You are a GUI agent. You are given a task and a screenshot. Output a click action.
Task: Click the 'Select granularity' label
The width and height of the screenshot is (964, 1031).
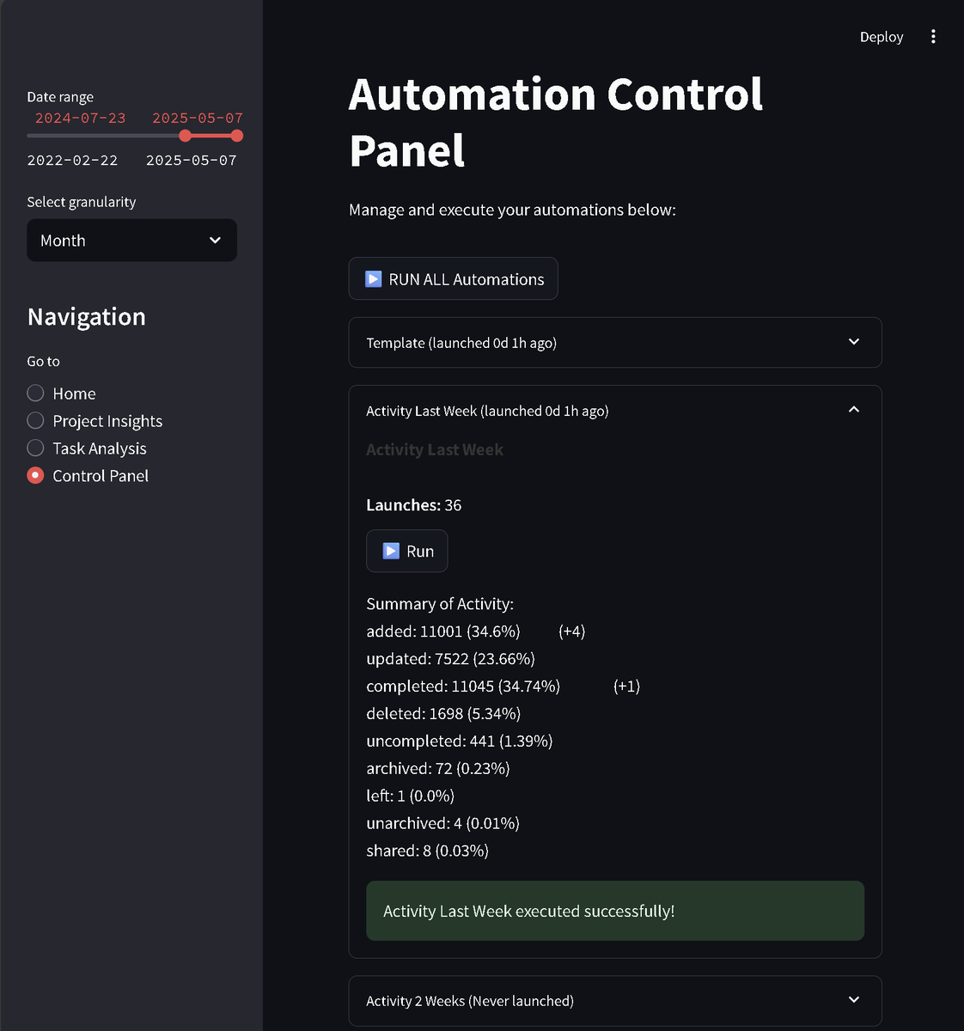[x=82, y=202]
